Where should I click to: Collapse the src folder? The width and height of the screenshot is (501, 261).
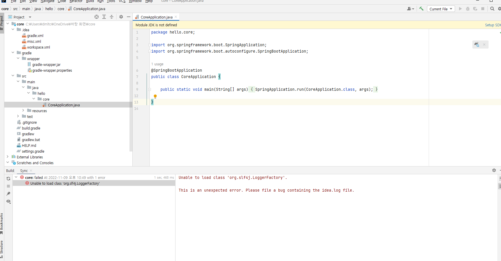tap(13, 76)
